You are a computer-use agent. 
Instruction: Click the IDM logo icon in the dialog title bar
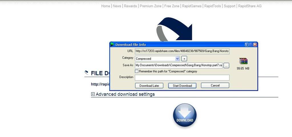tap(112, 45)
